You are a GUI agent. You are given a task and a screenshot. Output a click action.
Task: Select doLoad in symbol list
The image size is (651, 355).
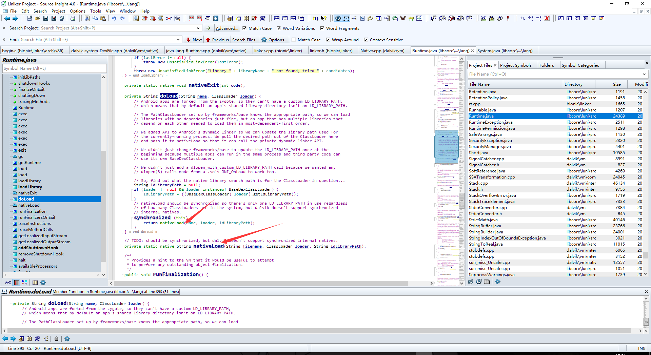tap(26, 199)
